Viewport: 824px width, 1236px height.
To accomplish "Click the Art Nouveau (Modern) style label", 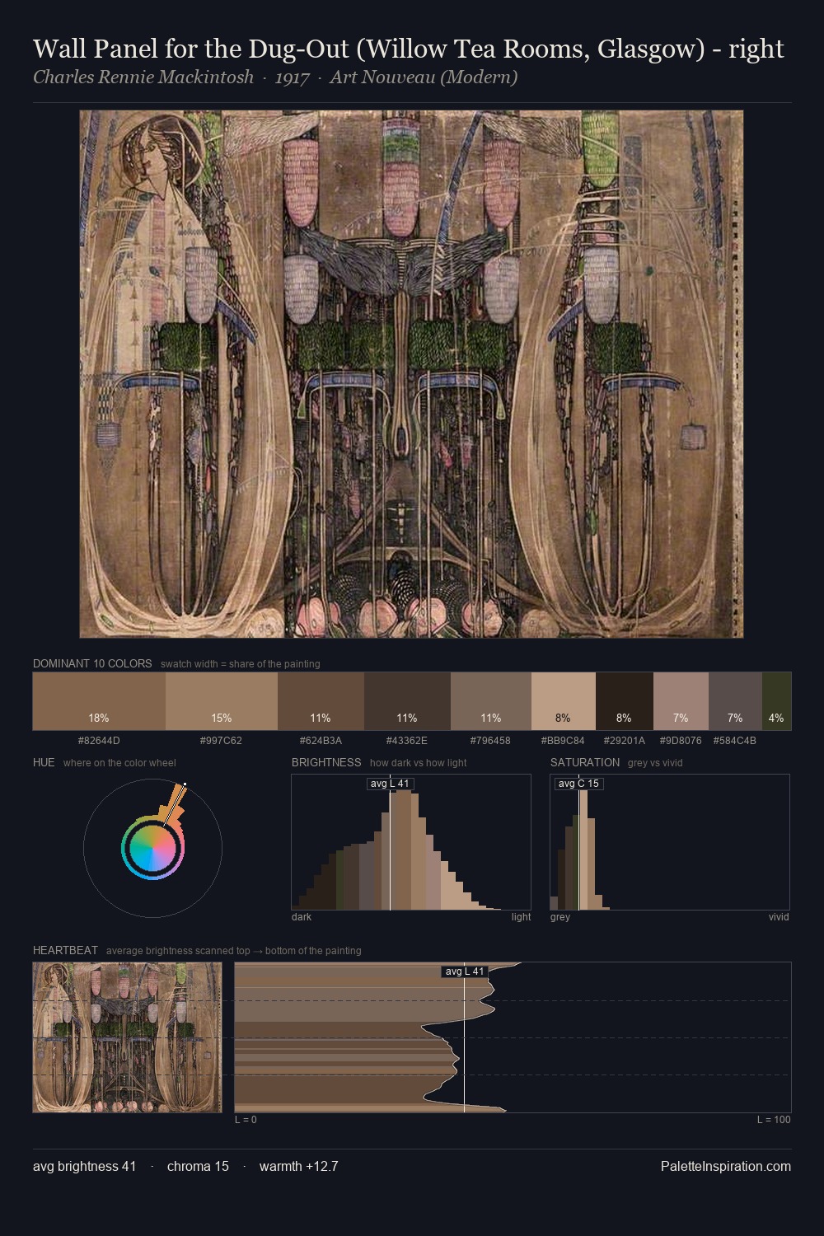I will (424, 77).
